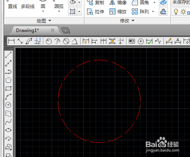
Task: Open dropdown beside the hatch ribbon icon
Action: (x=79, y=11)
